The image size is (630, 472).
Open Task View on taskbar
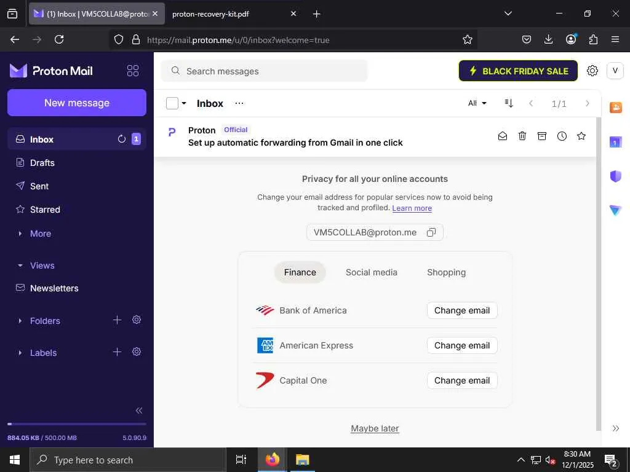241,460
